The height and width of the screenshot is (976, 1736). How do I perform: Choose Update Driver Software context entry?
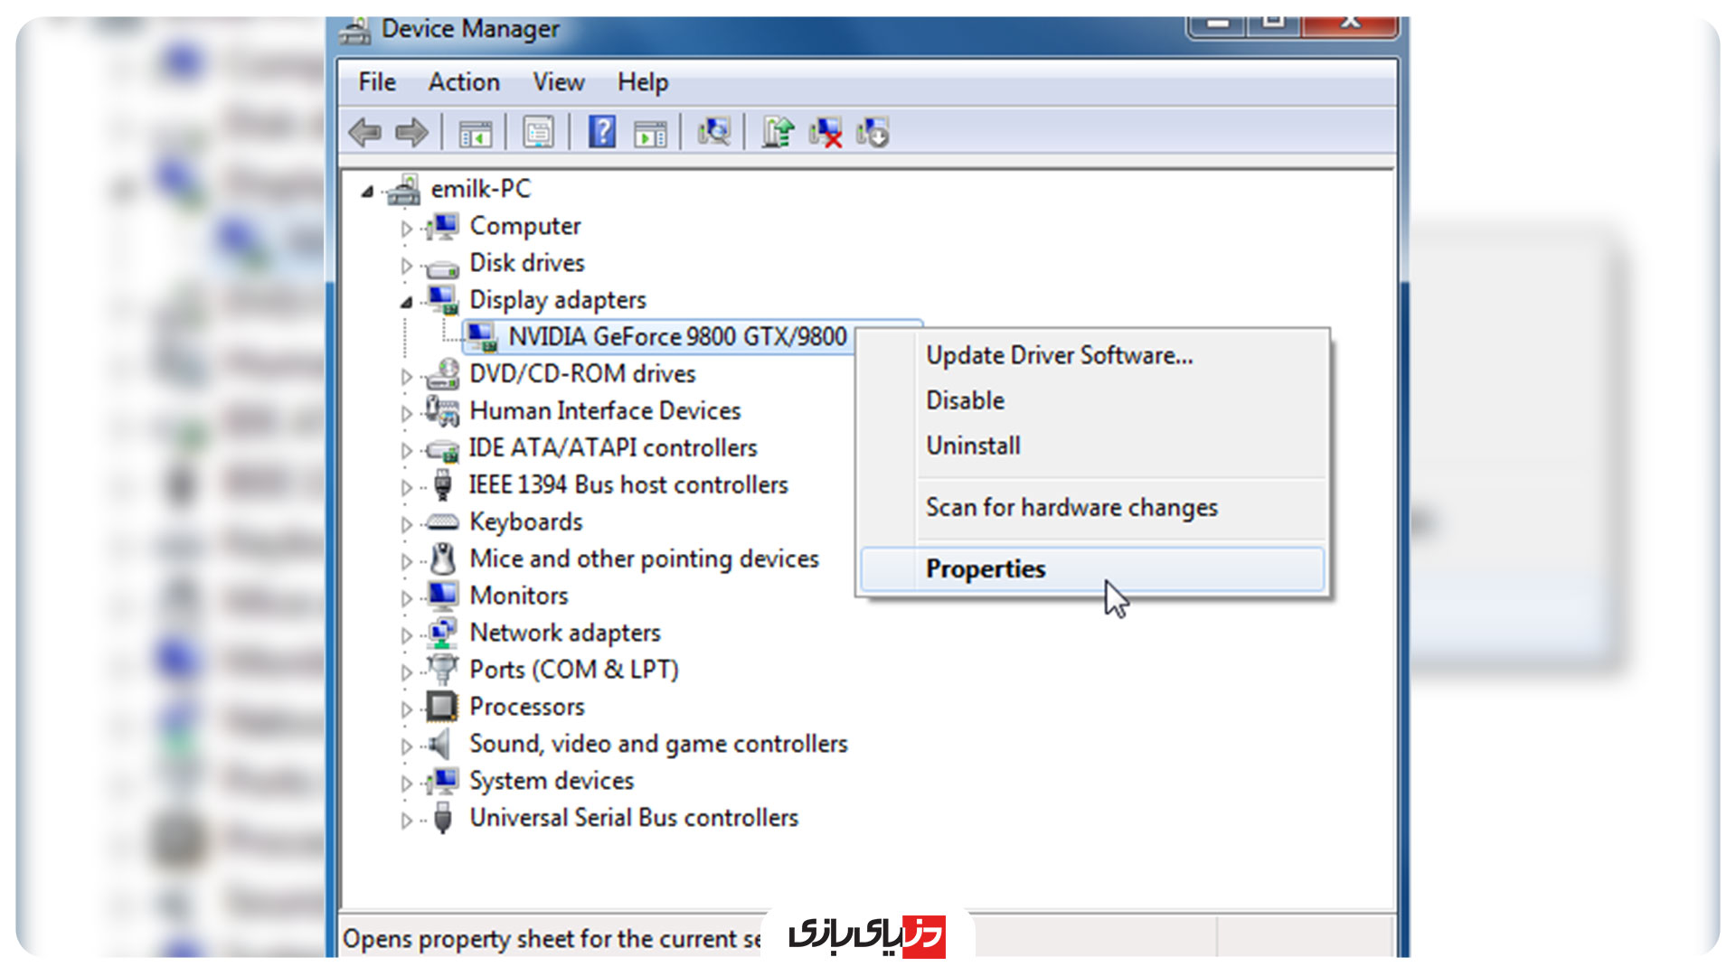tap(1059, 355)
